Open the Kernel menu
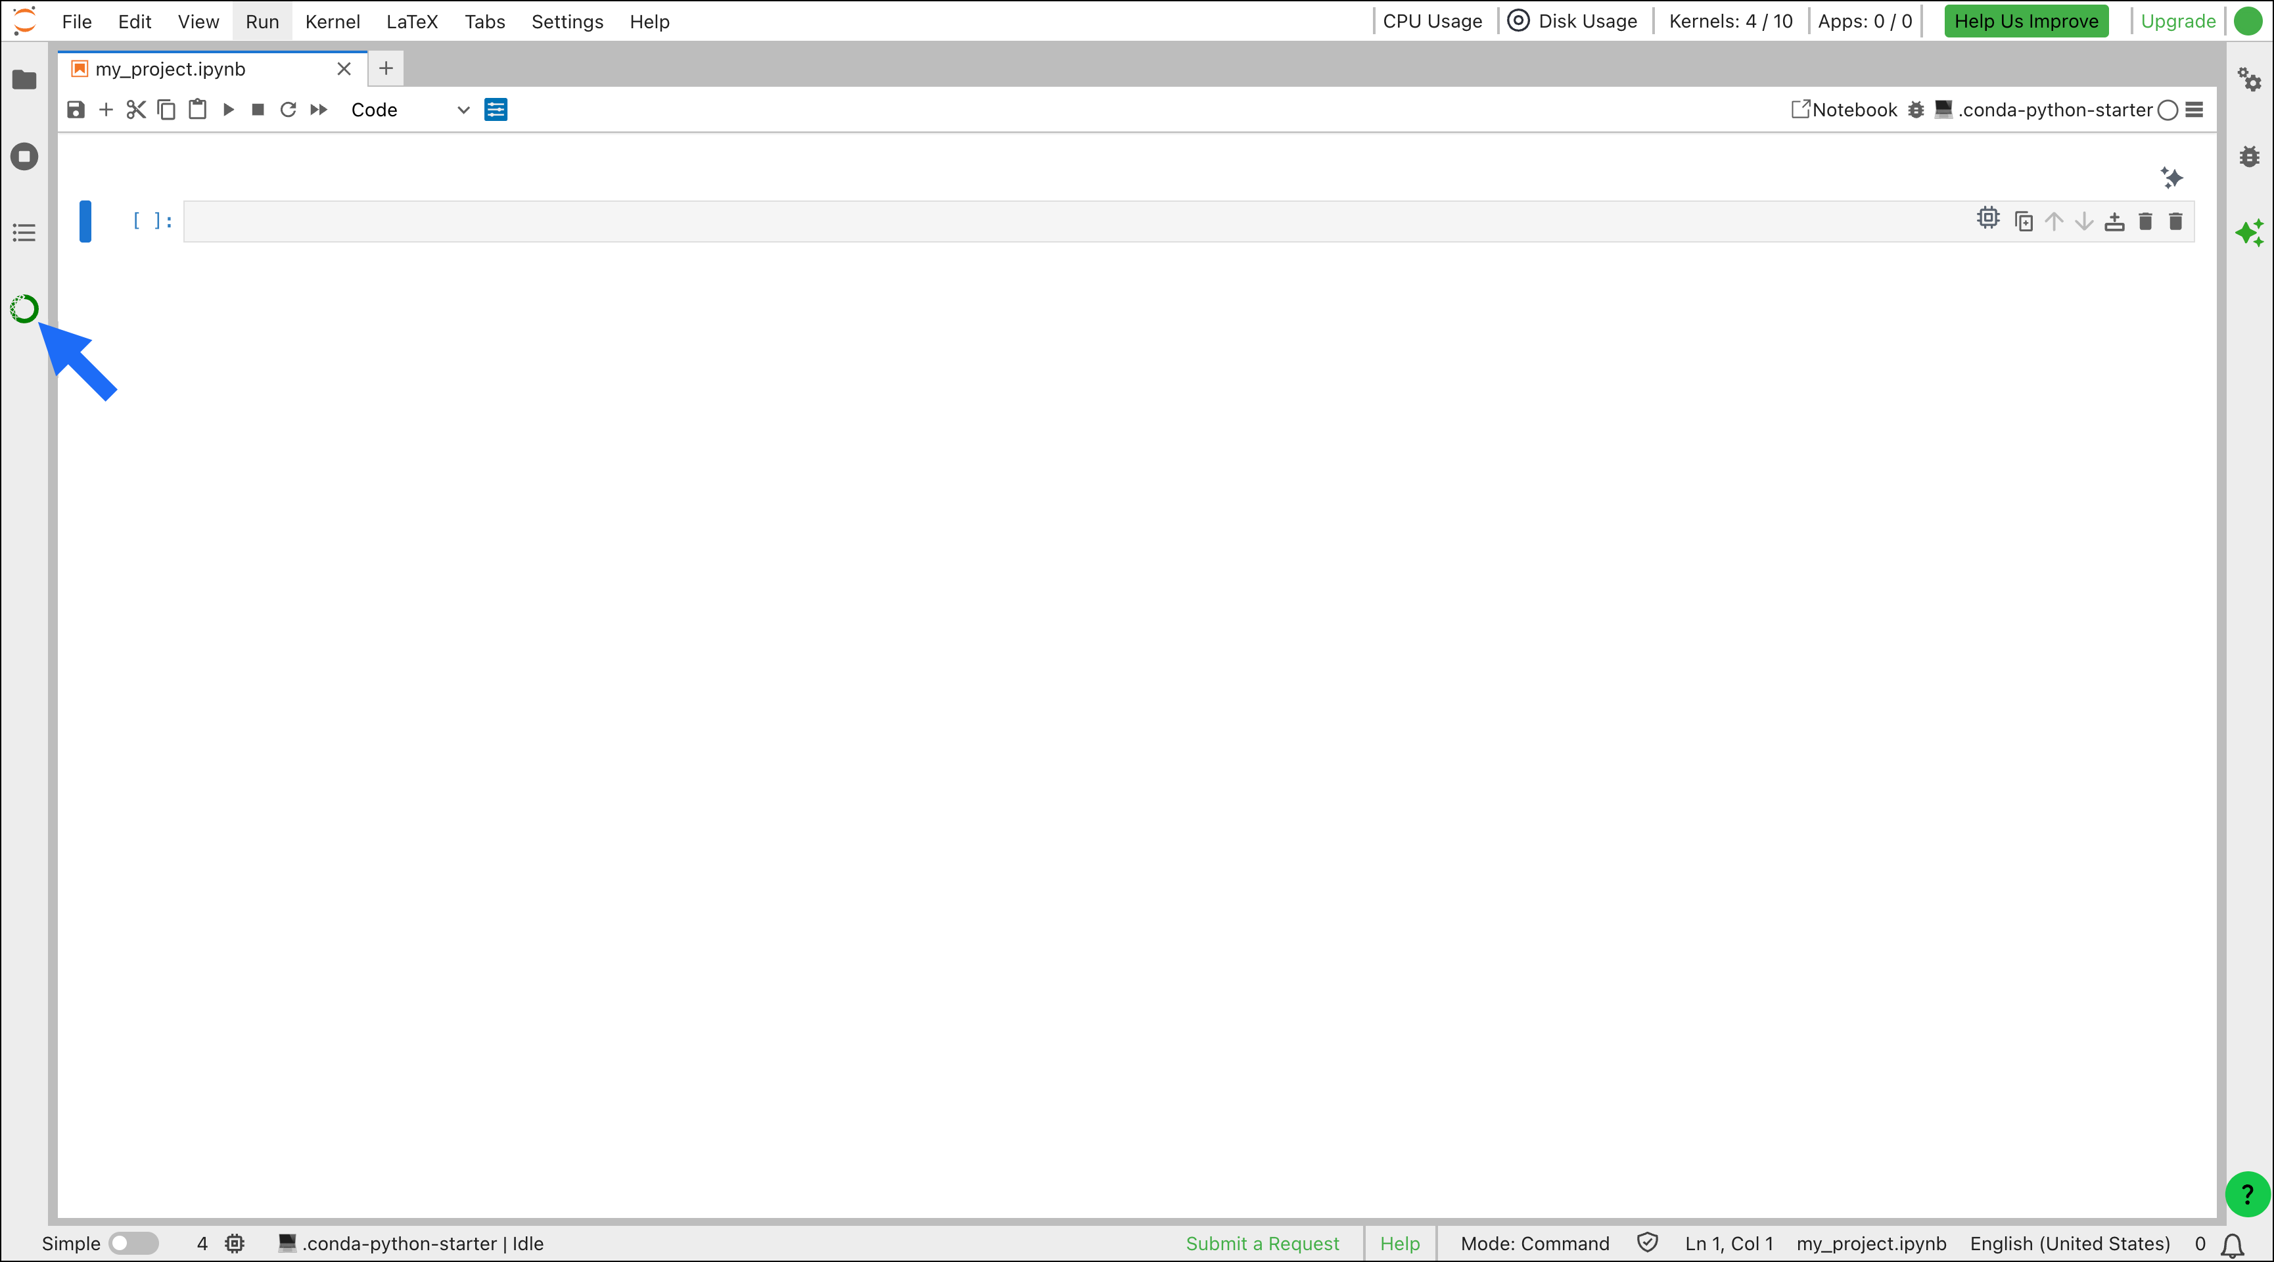2274x1262 pixels. click(332, 21)
